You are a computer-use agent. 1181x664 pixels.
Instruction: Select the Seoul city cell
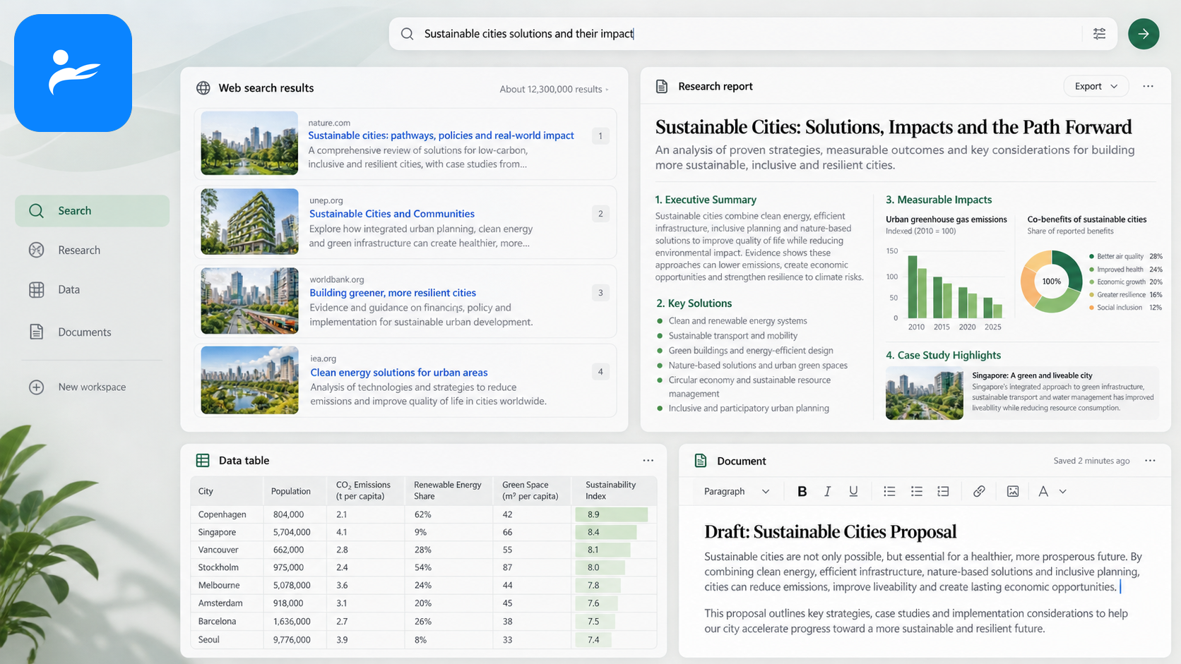pos(226,639)
